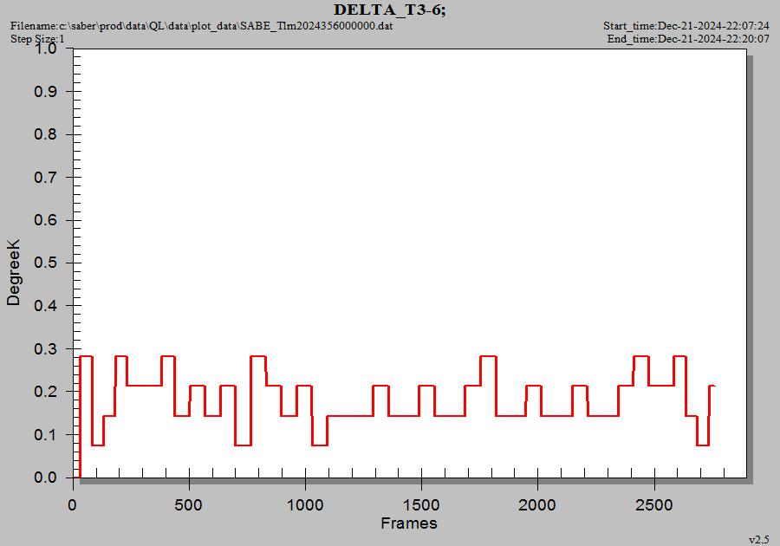Click the plot title DELTA_T3-6;
This screenshot has width=780, height=546.
389,10
